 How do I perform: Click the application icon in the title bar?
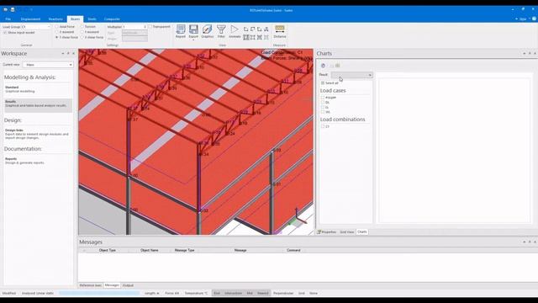pyautogui.click(x=6, y=9)
